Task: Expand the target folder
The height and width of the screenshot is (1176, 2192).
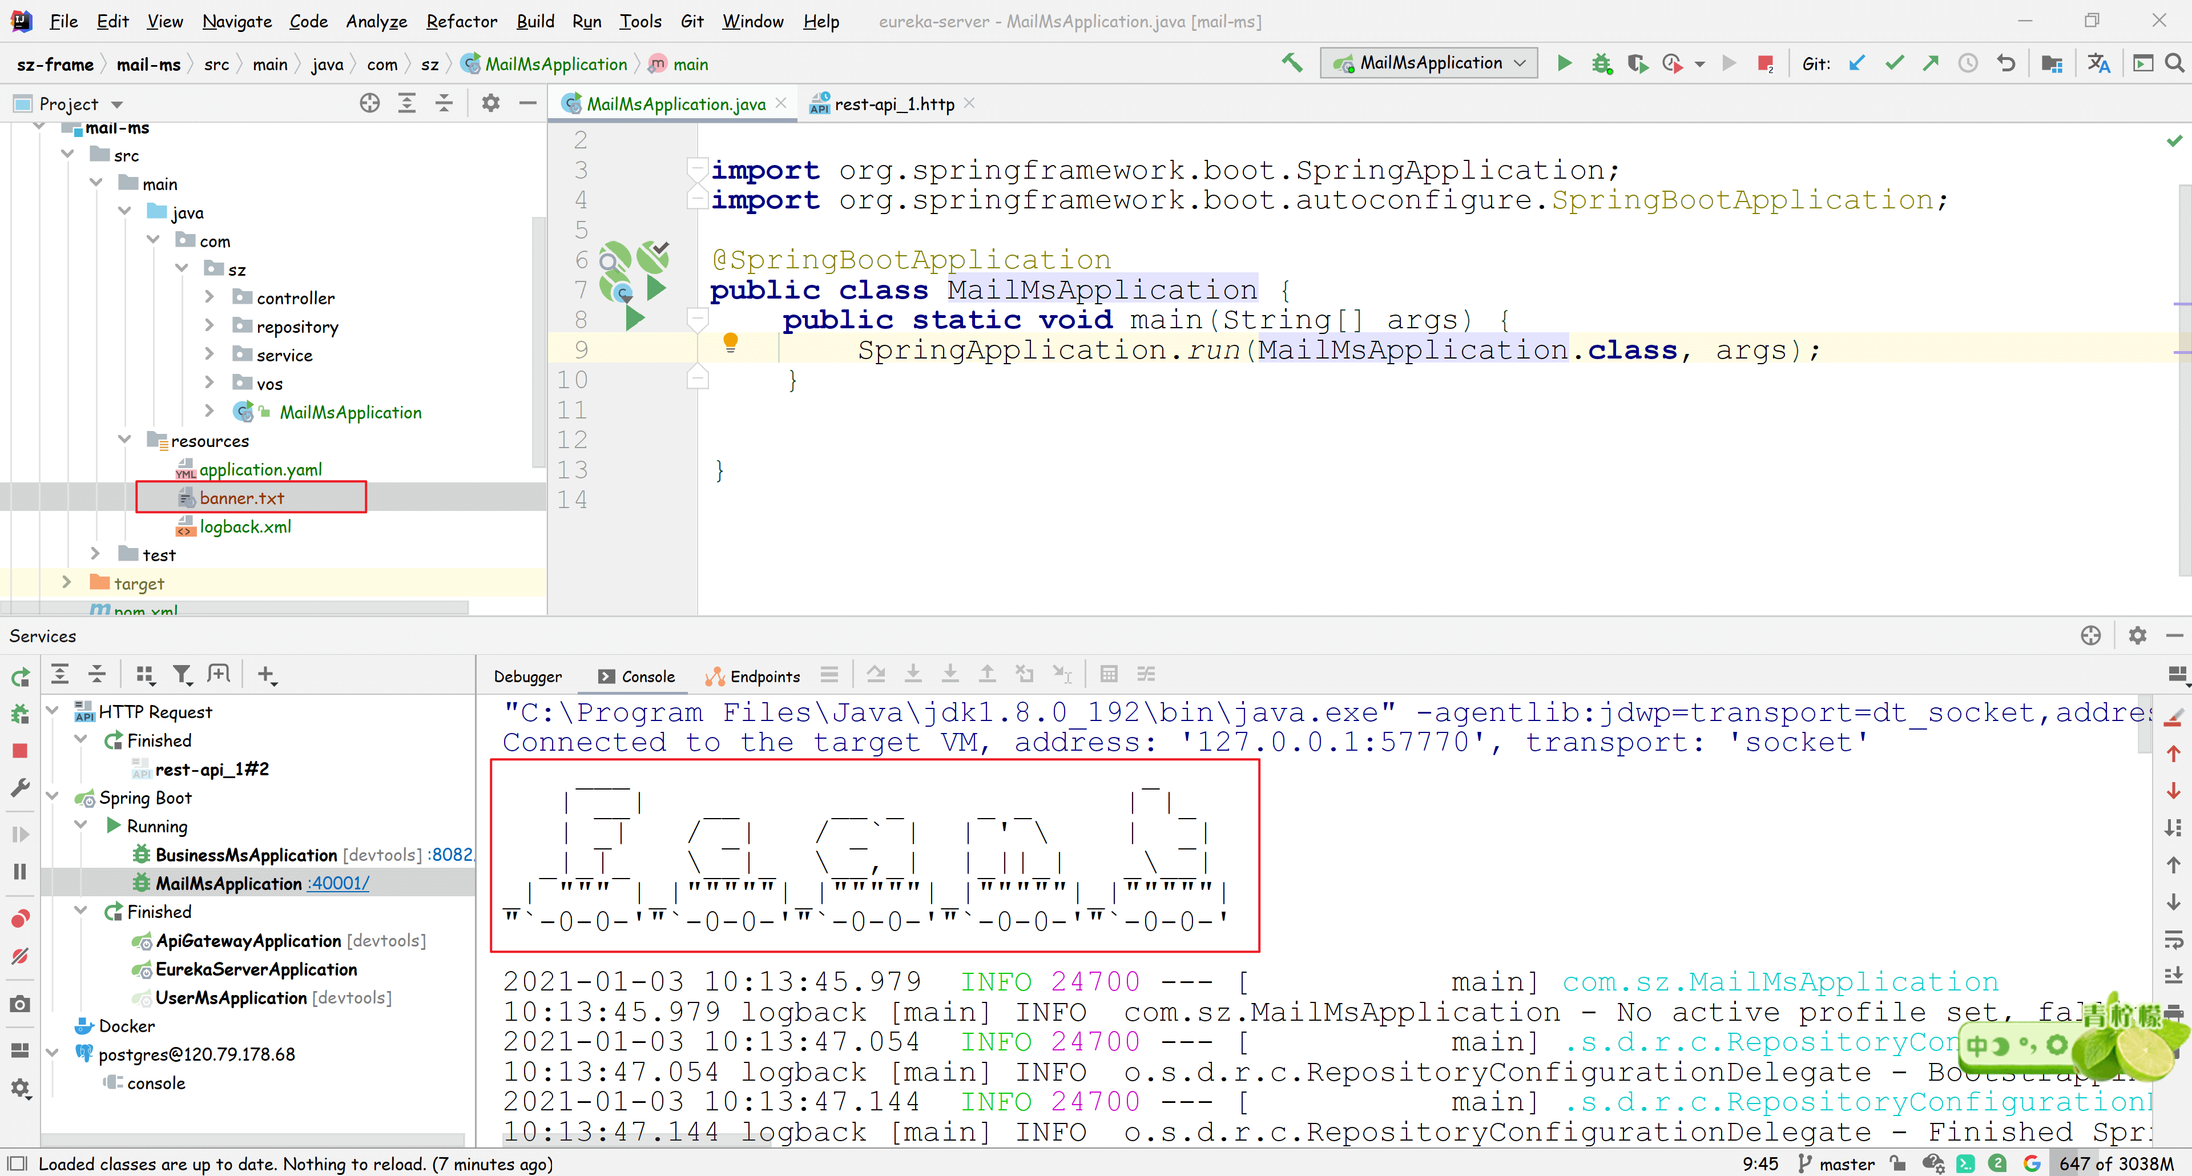Action: [x=67, y=583]
